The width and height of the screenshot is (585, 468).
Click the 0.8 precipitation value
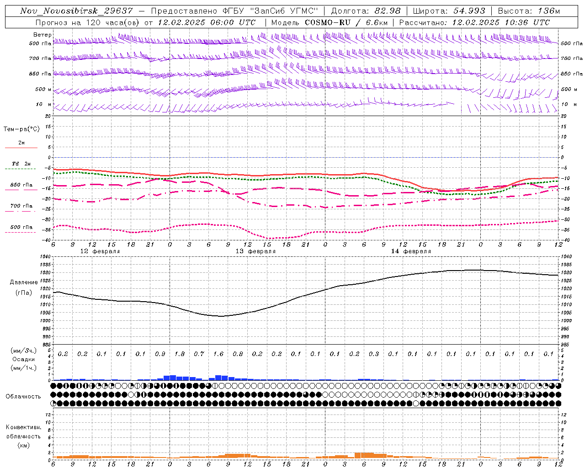[238, 354]
